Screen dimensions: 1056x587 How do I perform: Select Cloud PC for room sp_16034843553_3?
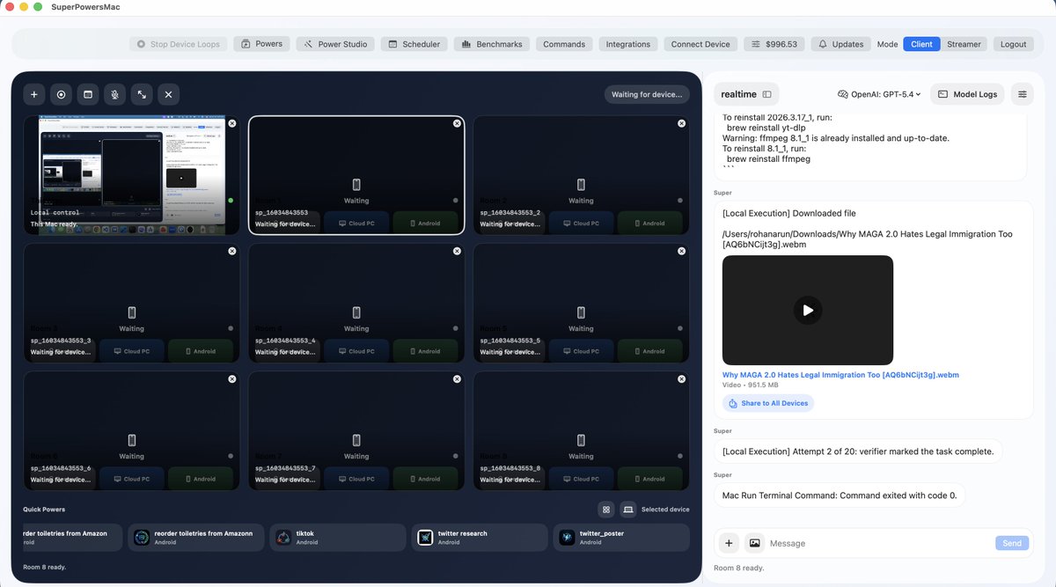[132, 351]
